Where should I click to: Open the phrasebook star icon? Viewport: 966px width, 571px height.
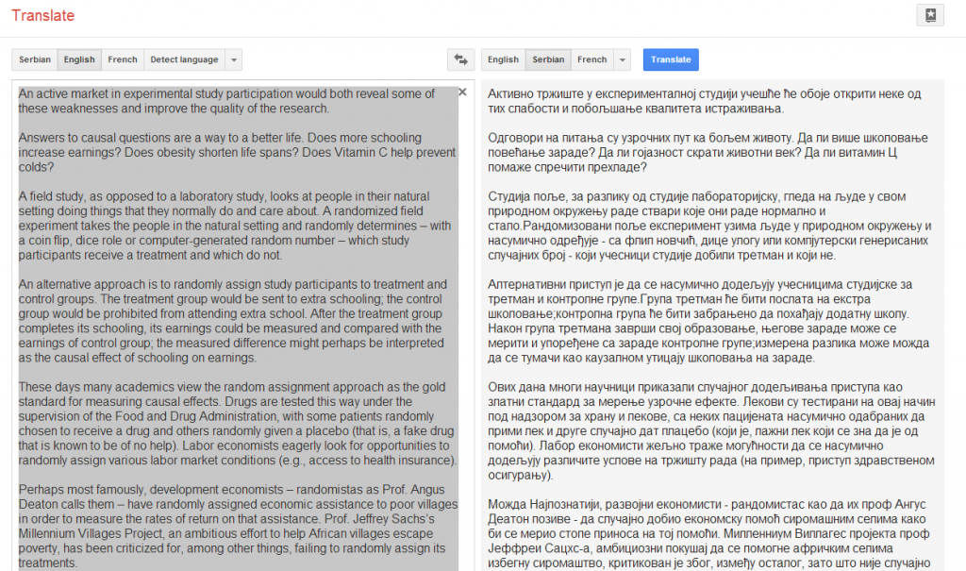[x=930, y=15]
